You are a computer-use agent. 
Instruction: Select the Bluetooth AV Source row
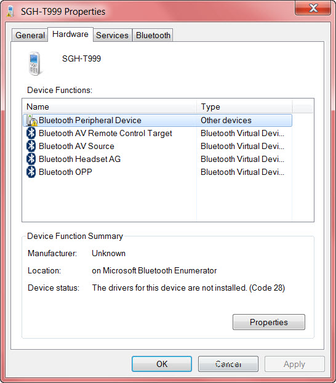pyautogui.click(x=158, y=147)
